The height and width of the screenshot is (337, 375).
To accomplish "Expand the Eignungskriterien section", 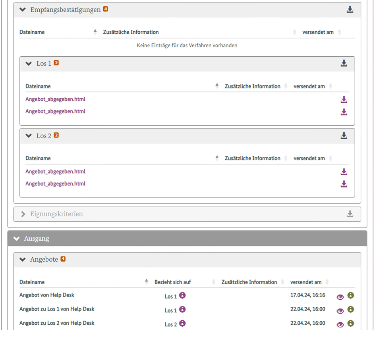I will click(23, 214).
